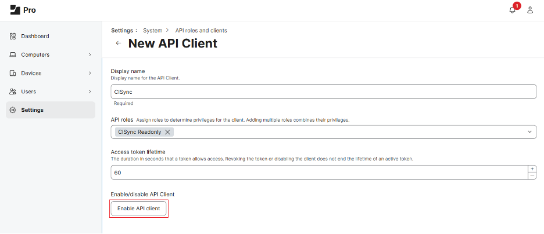Click the Display name input field
This screenshot has width=544, height=234.
[324, 92]
